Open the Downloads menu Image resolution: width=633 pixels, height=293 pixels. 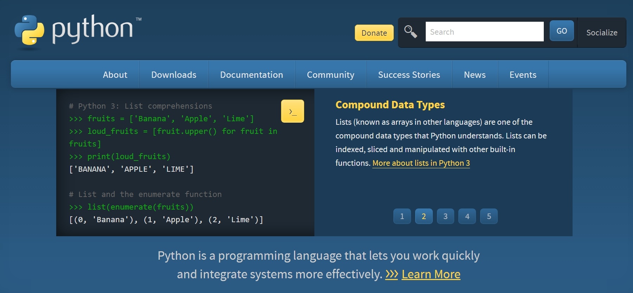(174, 75)
